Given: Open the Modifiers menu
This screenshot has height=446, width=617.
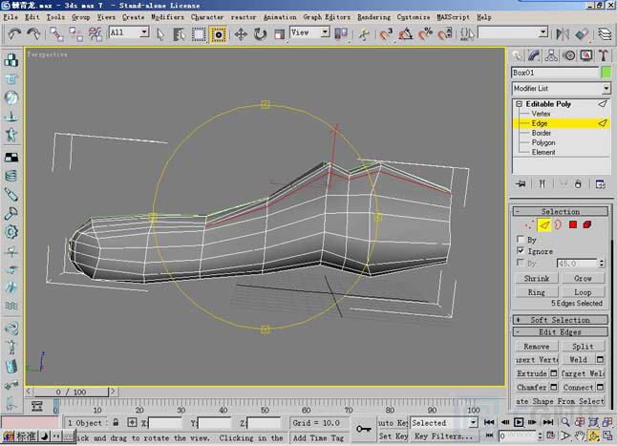Looking at the screenshot, I should click(x=168, y=17).
